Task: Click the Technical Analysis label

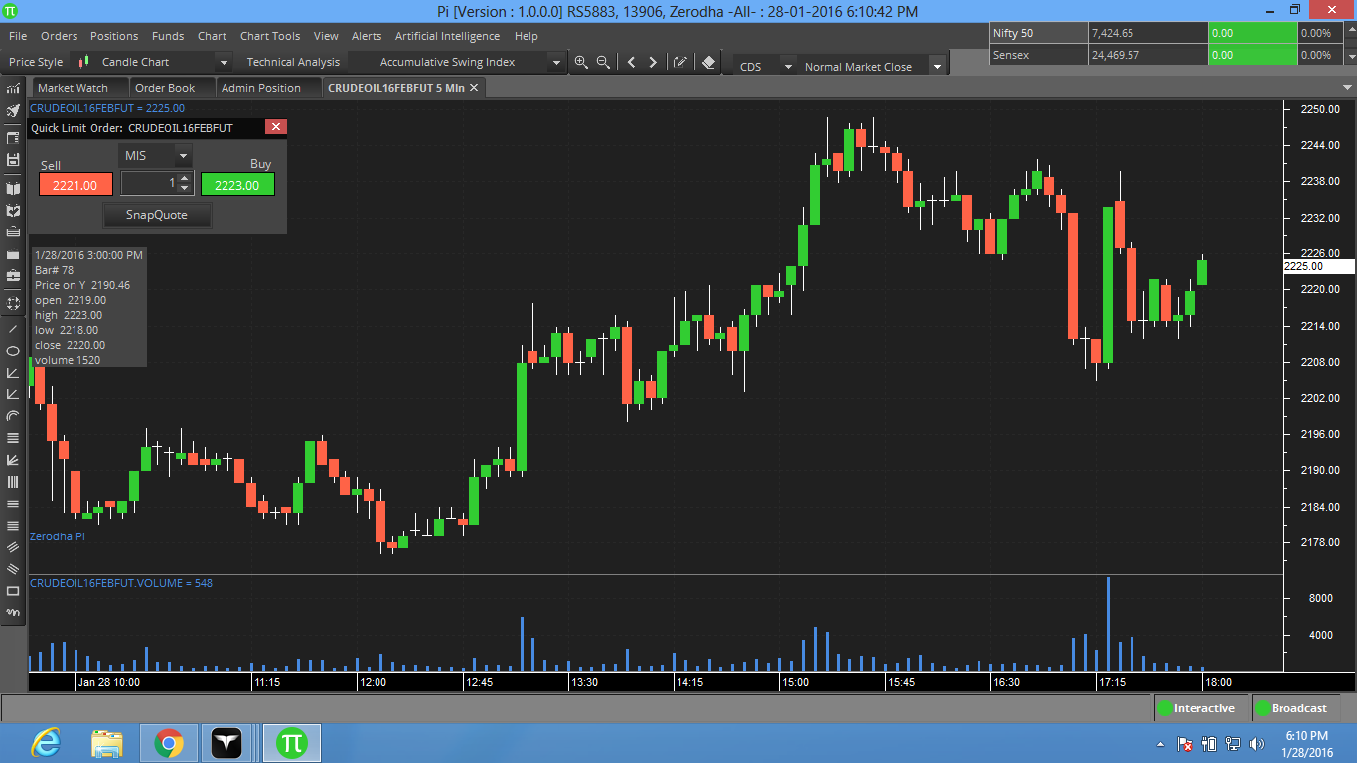Action: coord(294,62)
